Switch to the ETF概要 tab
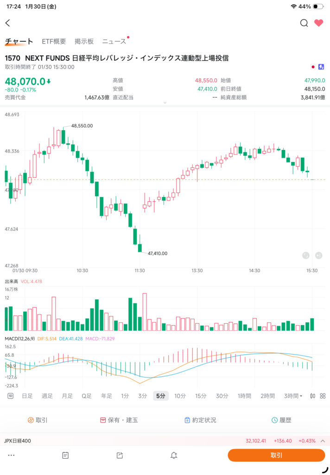Image resolution: width=330 pixels, height=475 pixels. pyautogui.click(x=54, y=41)
